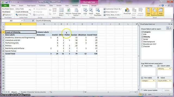Select the Polish column header cell
Viewport: 174px width, 97px height.
point(67,35)
